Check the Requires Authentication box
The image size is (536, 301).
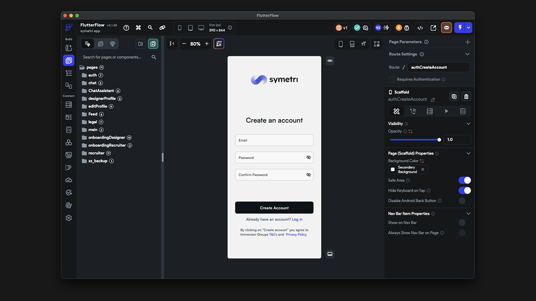(x=392, y=79)
